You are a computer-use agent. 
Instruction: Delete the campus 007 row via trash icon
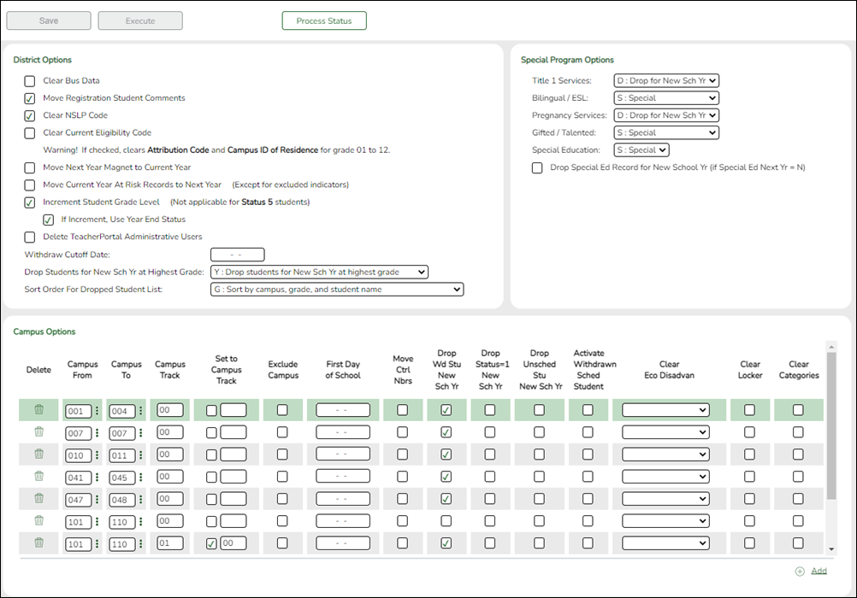pyautogui.click(x=38, y=432)
